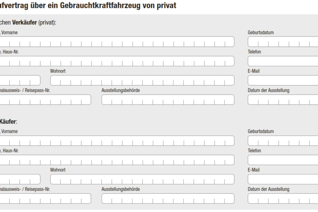Image resolution: width=318 pixels, height=212 pixels.
Task: Click the buyer's Name, Vorname field
Action: [117, 140]
